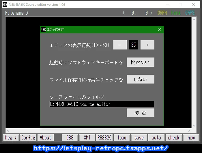Click the load file button

point(122,138)
